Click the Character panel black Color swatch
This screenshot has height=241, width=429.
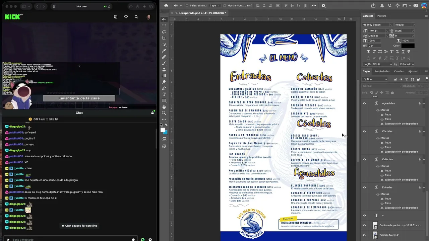pos(408,46)
